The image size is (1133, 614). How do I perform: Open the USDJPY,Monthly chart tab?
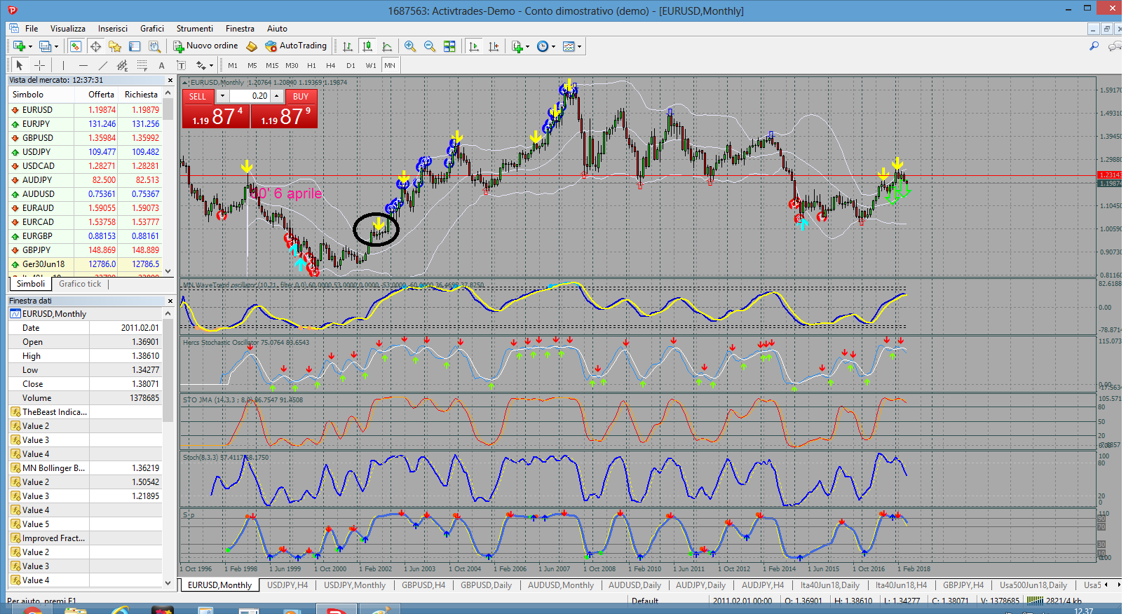[355, 585]
